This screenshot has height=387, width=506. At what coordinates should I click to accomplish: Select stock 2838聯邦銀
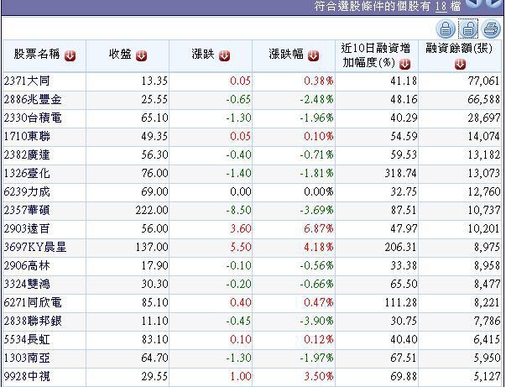click(x=33, y=322)
